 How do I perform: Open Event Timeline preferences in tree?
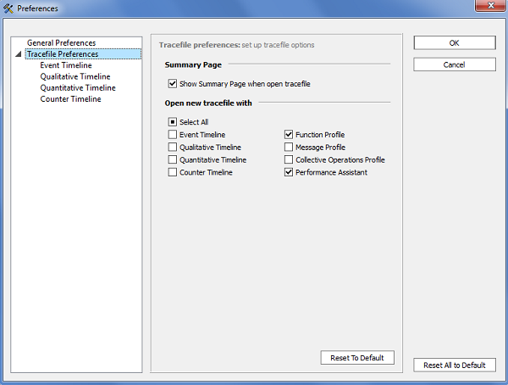pyautogui.click(x=65, y=65)
